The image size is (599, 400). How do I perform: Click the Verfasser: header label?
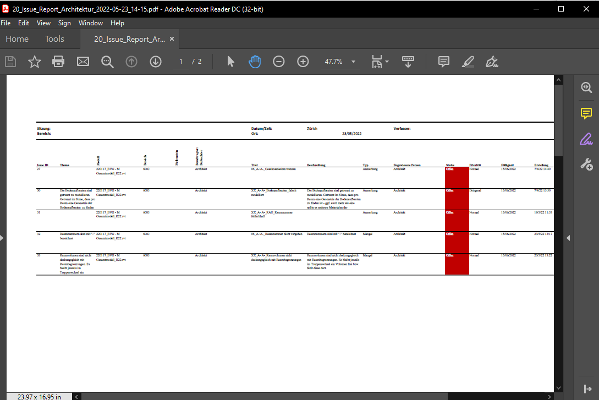pyautogui.click(x=402, y=129)
